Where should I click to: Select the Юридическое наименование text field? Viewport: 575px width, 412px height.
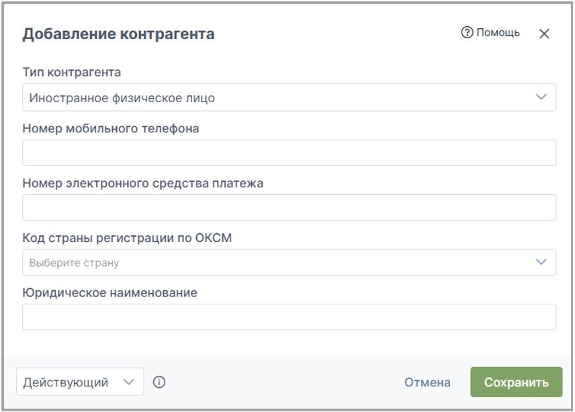coord(289,317)
